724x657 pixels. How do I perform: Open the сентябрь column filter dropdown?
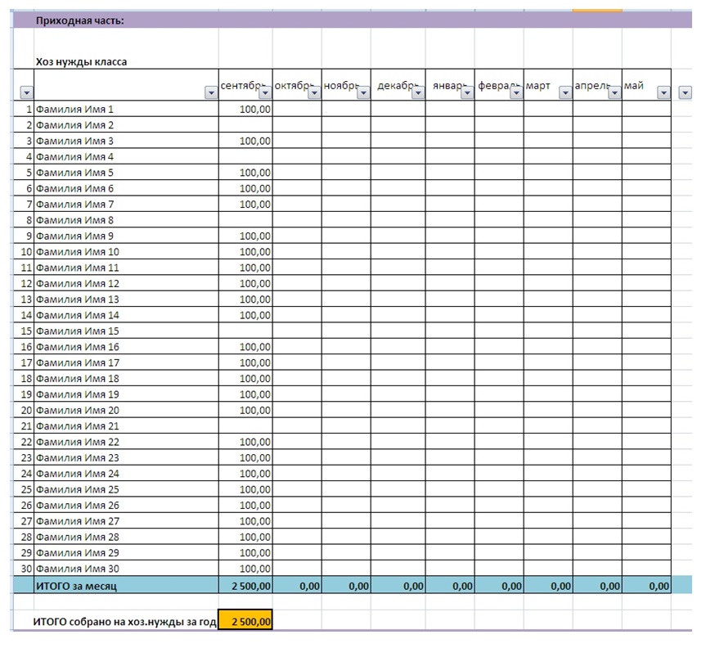pos(265,92)
